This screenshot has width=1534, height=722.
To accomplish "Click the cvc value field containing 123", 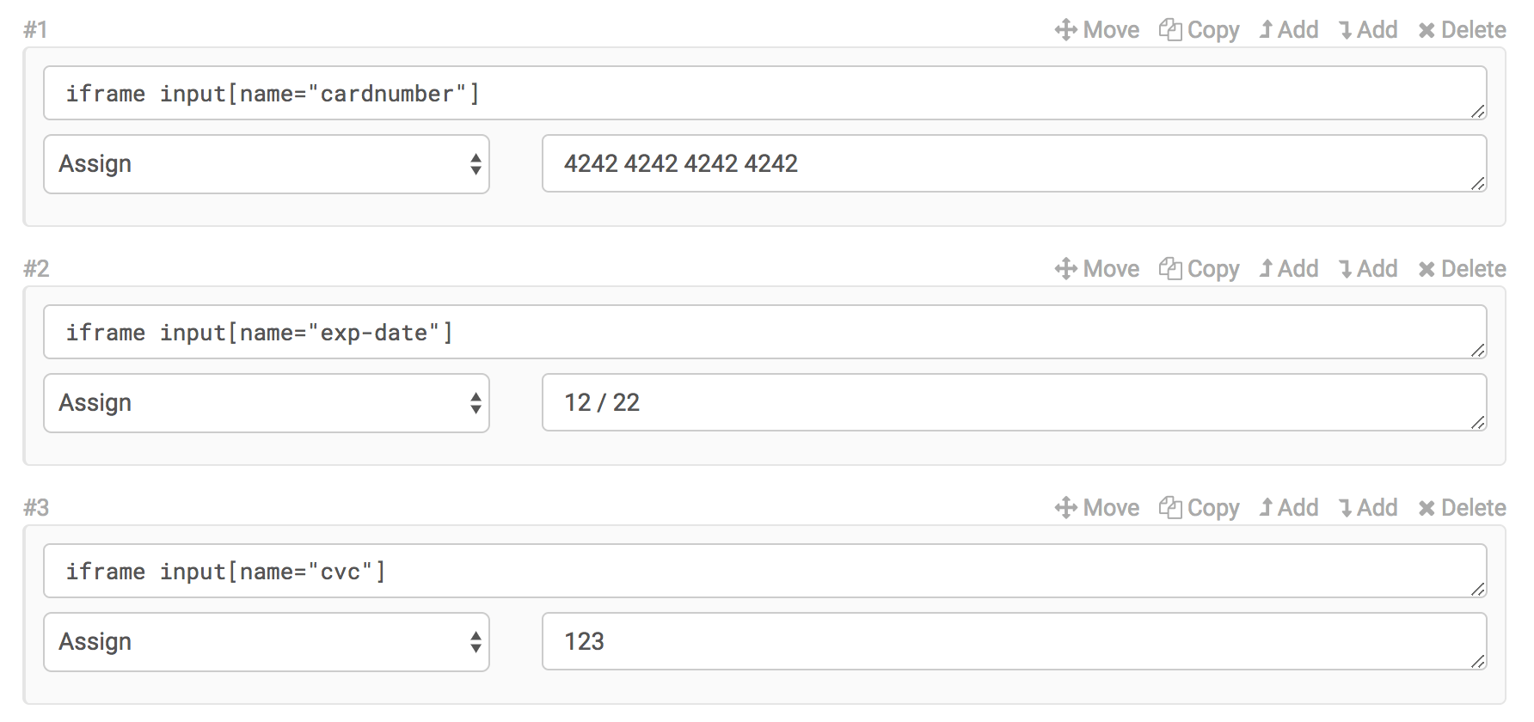I will coord(1014,641).
